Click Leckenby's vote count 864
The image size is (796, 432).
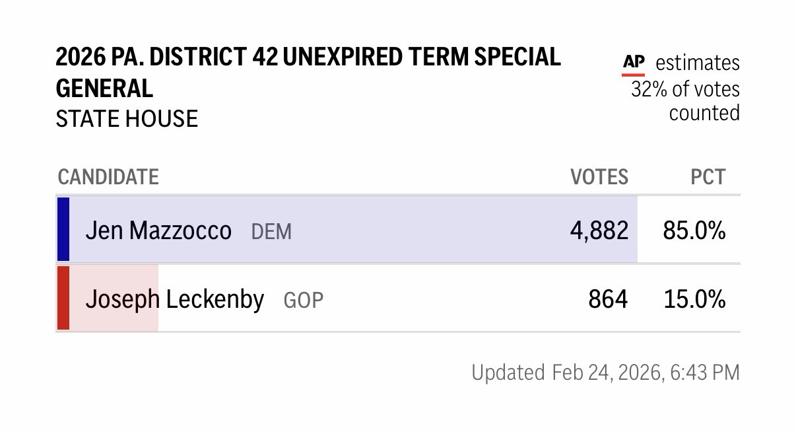(608, 299)
